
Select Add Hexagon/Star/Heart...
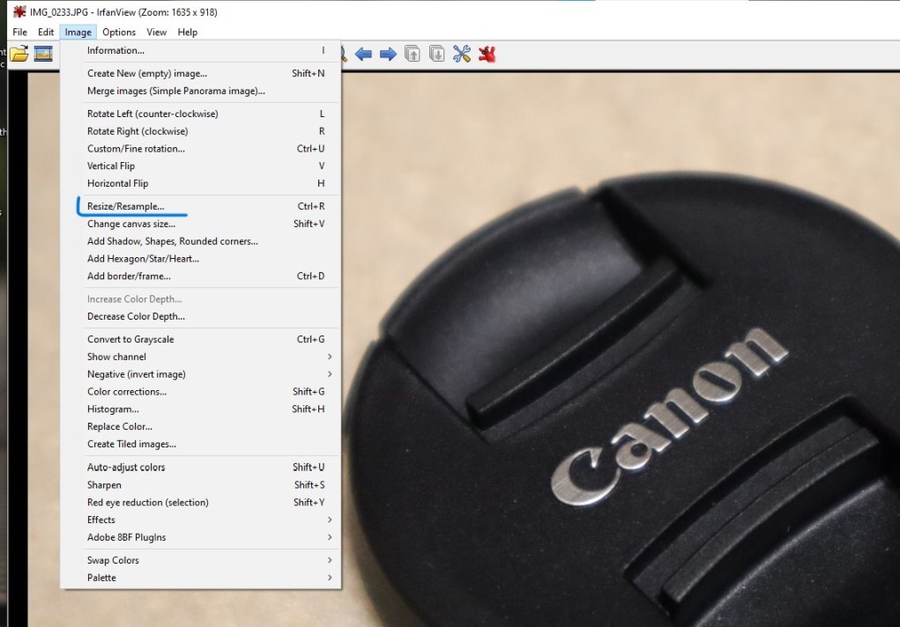pyautogui.click(x=200, y=259)
